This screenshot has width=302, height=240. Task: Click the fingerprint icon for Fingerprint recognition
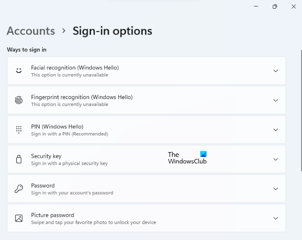point(19,100)
